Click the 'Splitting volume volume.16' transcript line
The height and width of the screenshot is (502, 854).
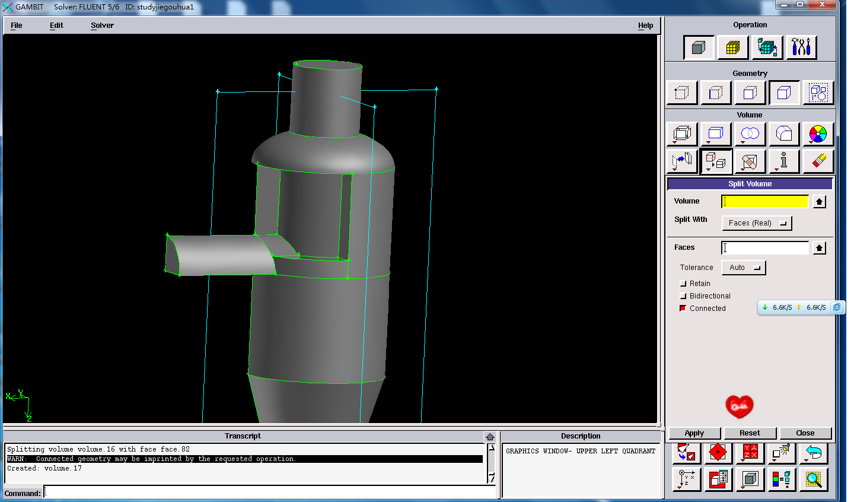tap(98, 450)
